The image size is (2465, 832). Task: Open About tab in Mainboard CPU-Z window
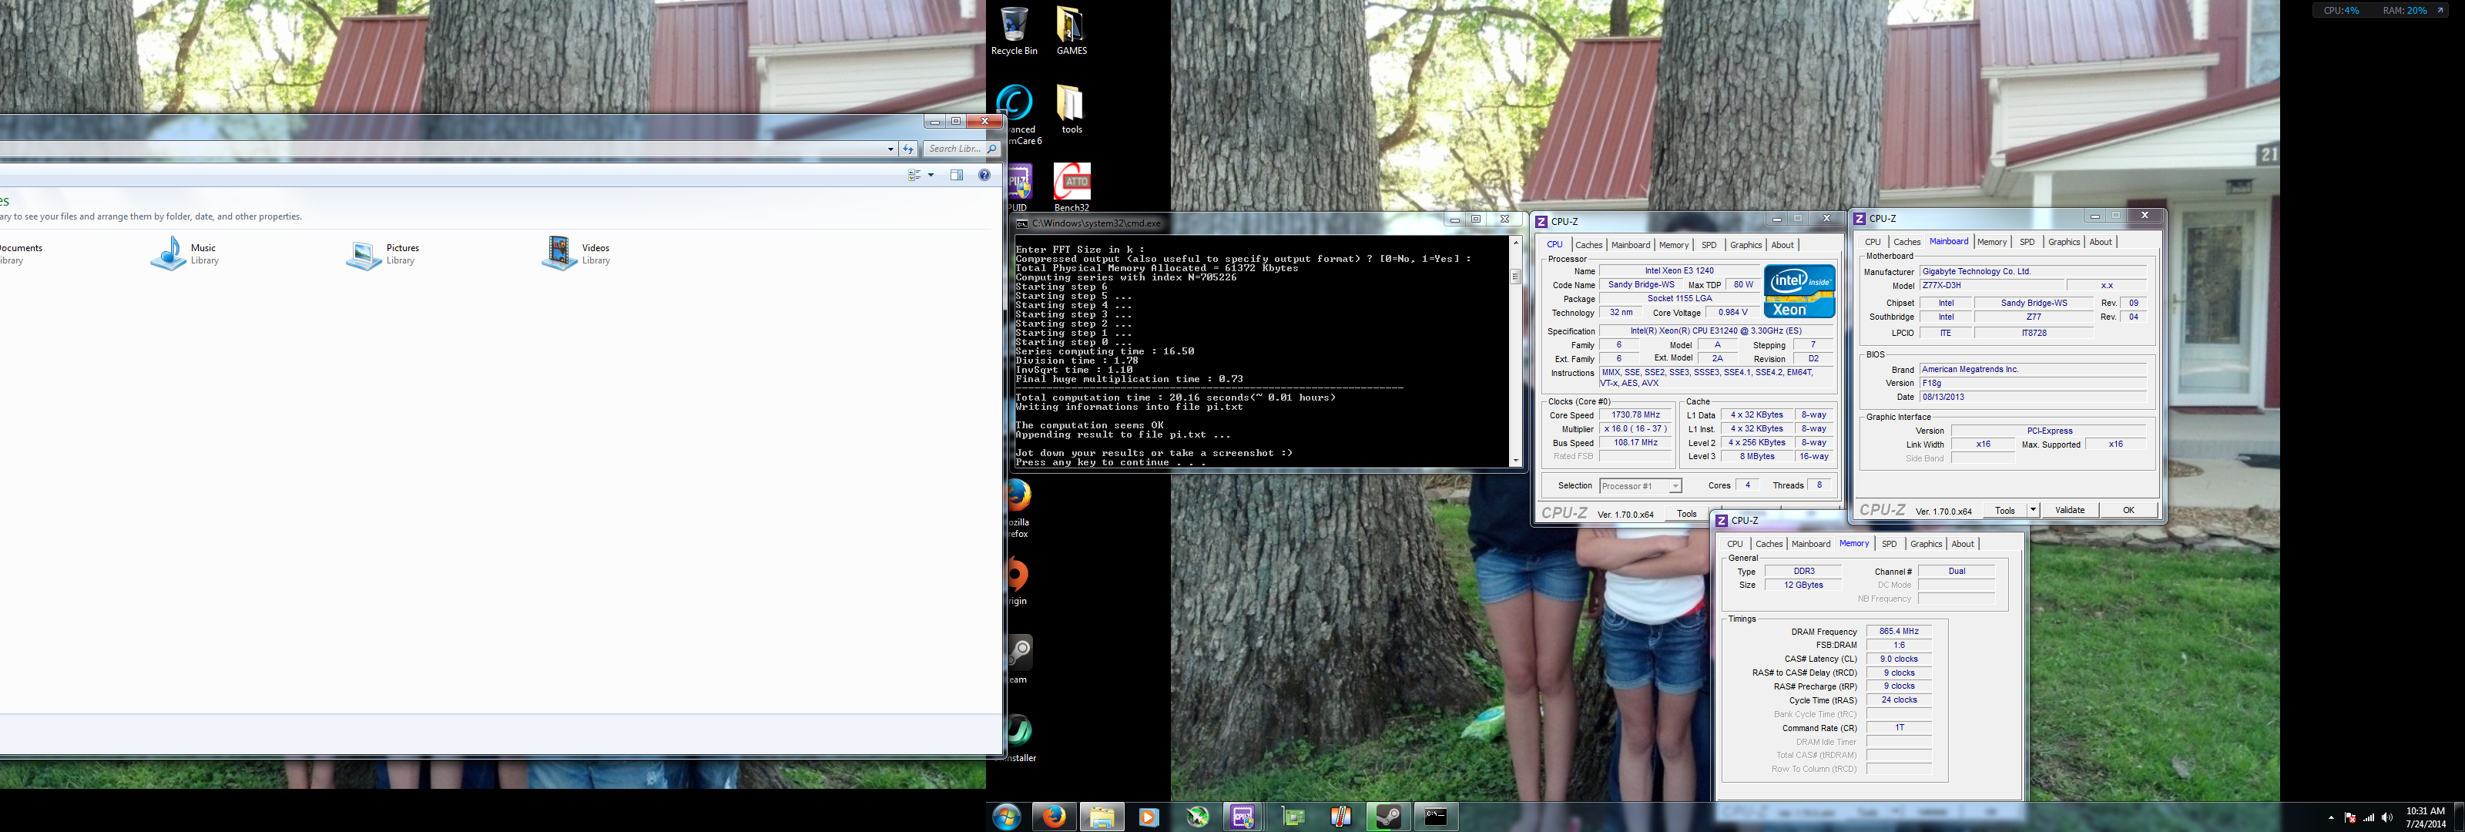tap(2101, 242)
